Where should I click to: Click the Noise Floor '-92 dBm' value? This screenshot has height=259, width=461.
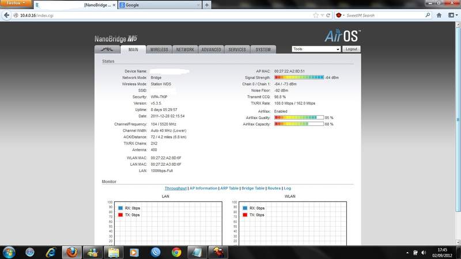coord(281,90)
